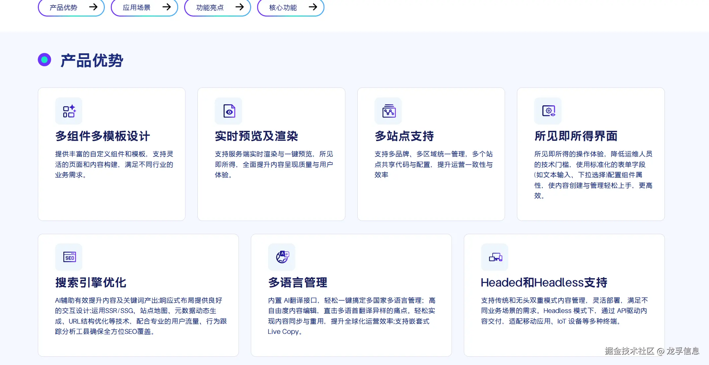This screenshot has width=709, height=365.
Task: Click the real-time preview document icon
Action: point(229,111)
